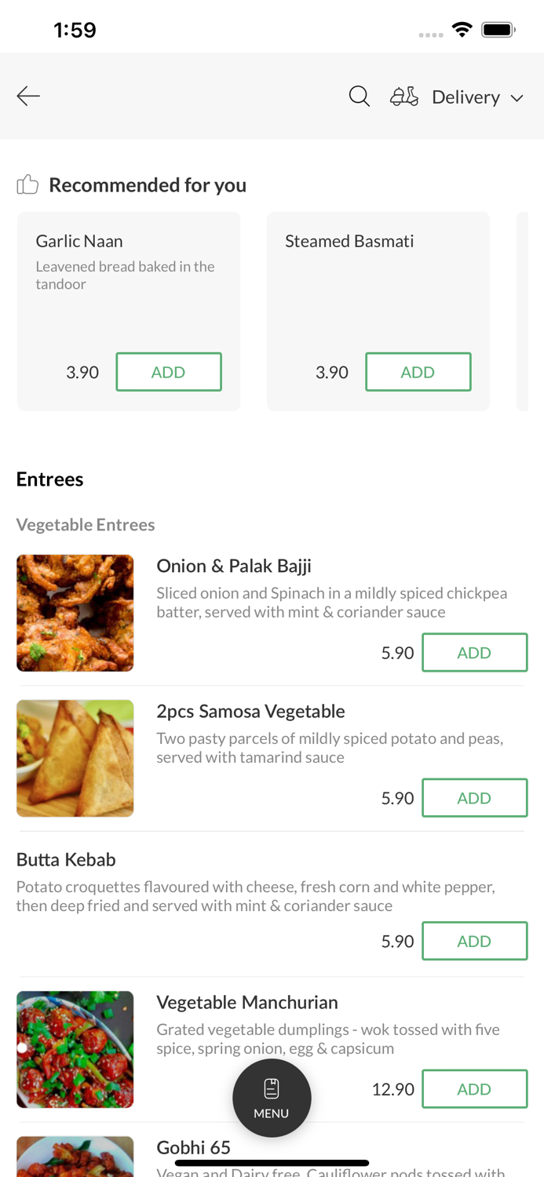Add 2pcs Samosa Vegetable
The width and height of the screenshot is (544, 1177).
[x=475, y=797]
